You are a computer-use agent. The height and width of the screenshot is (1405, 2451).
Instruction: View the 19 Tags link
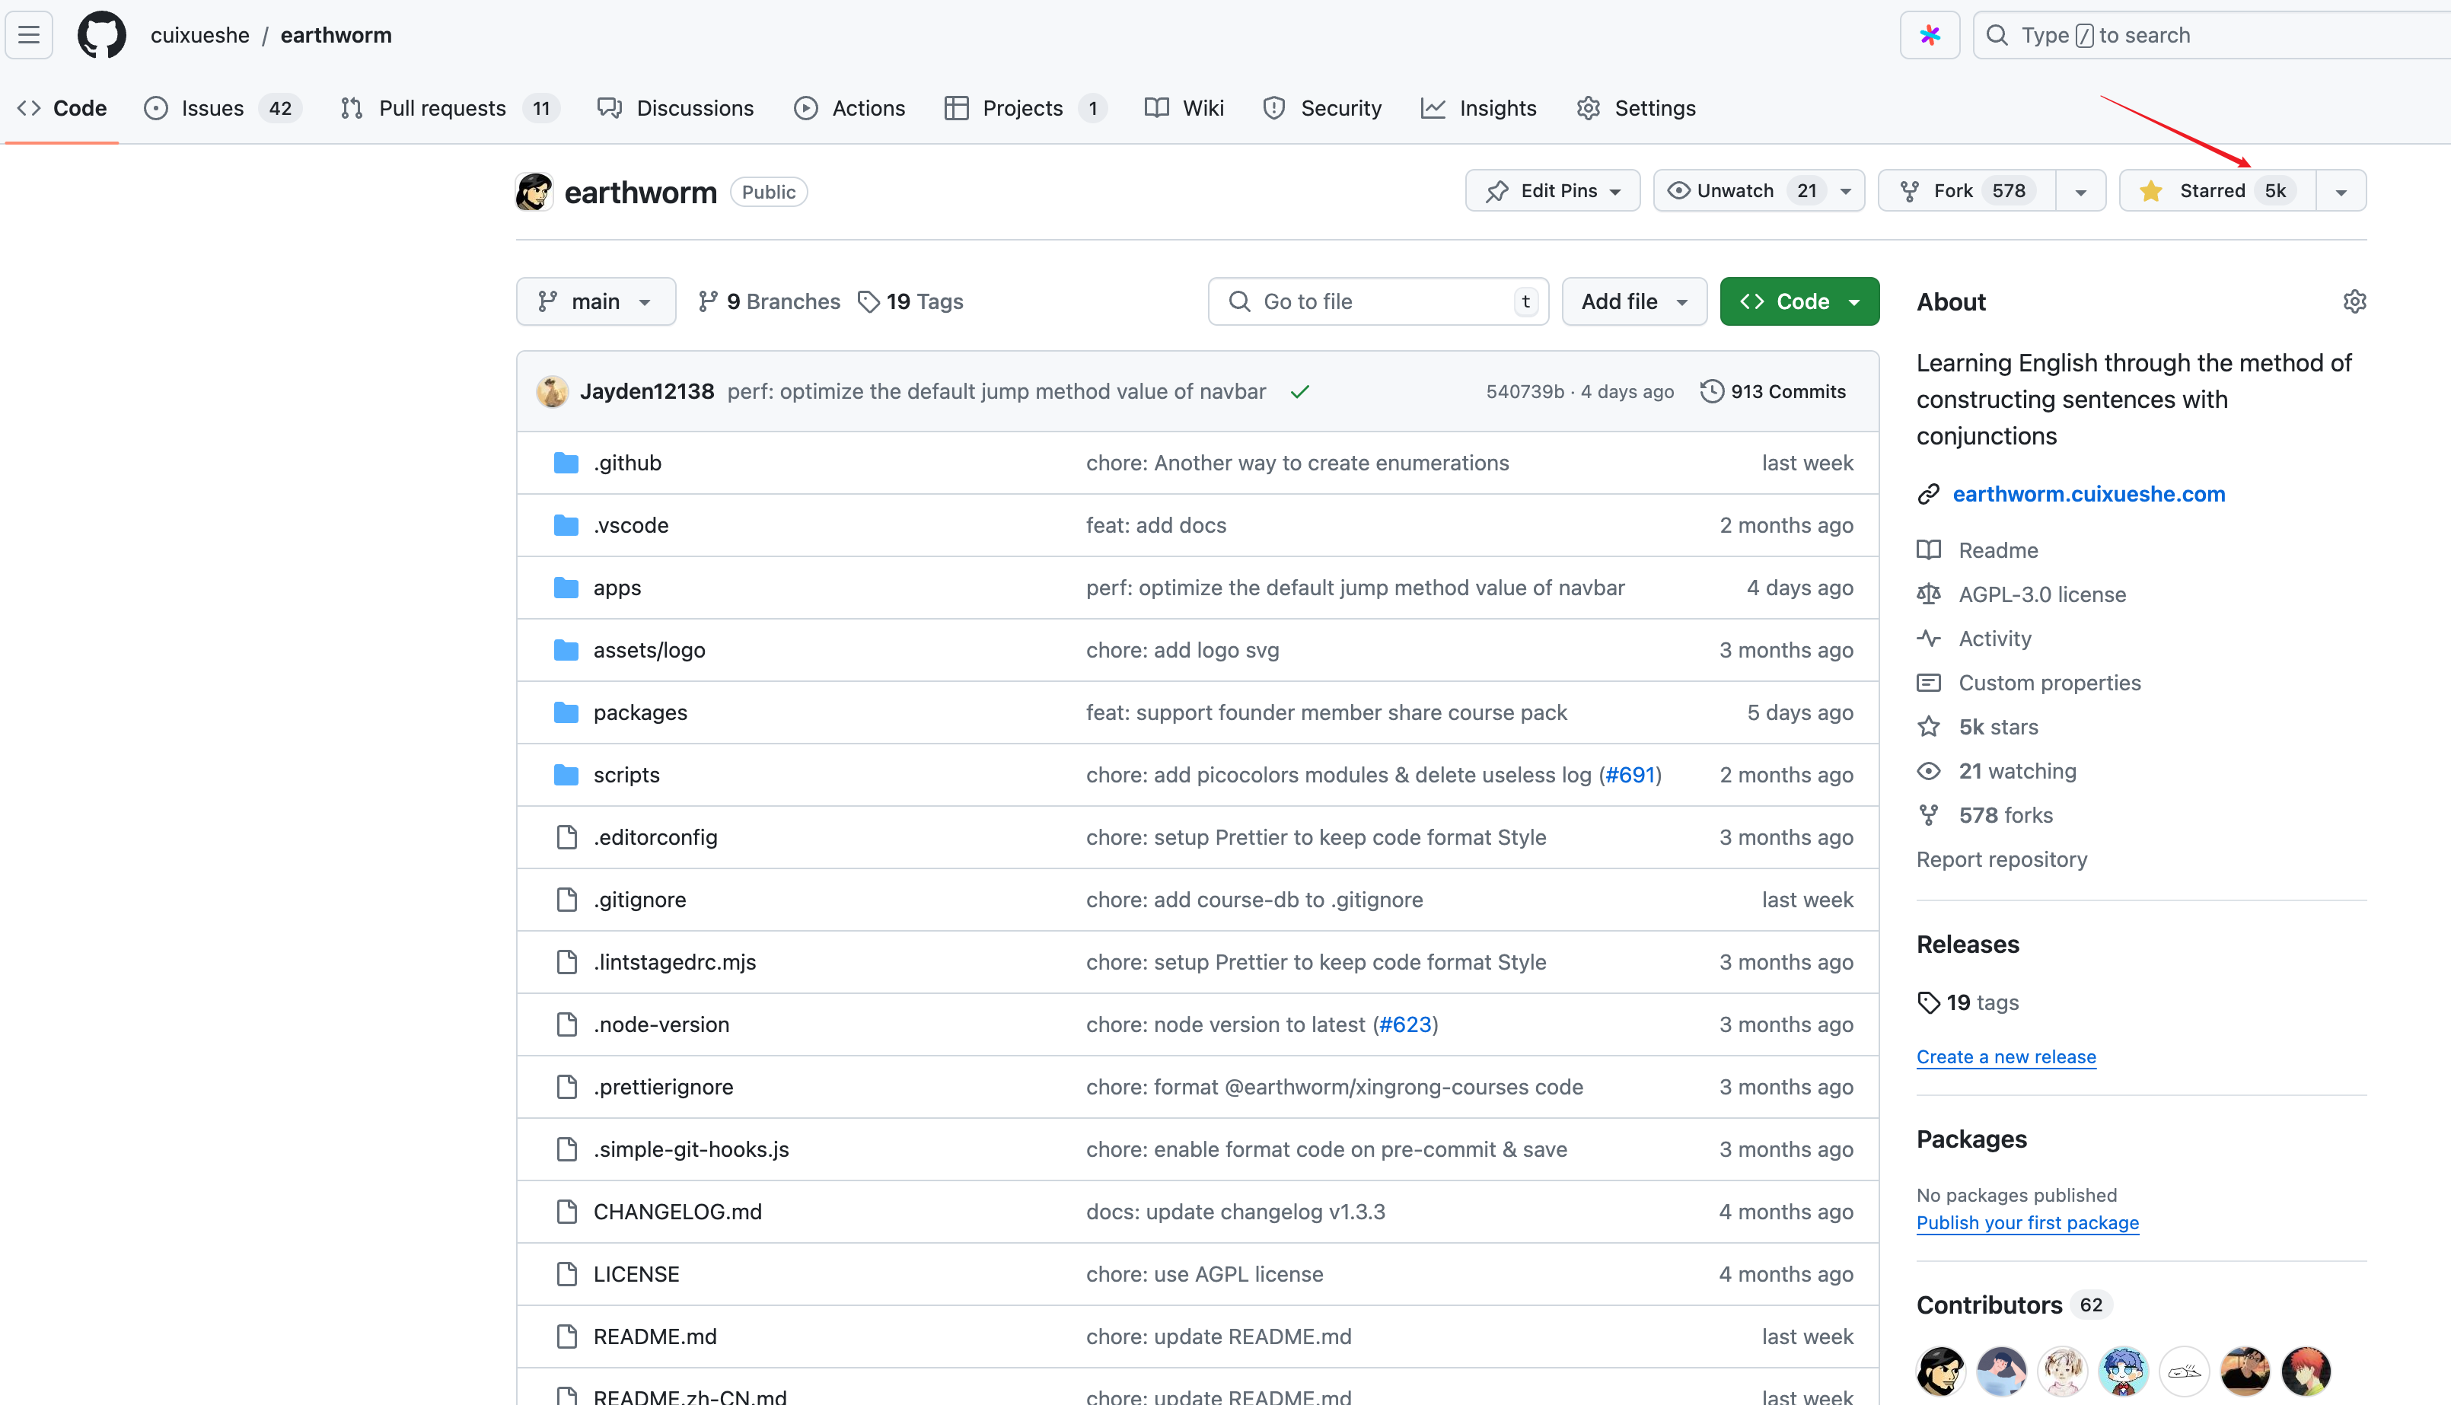point(910,302)
